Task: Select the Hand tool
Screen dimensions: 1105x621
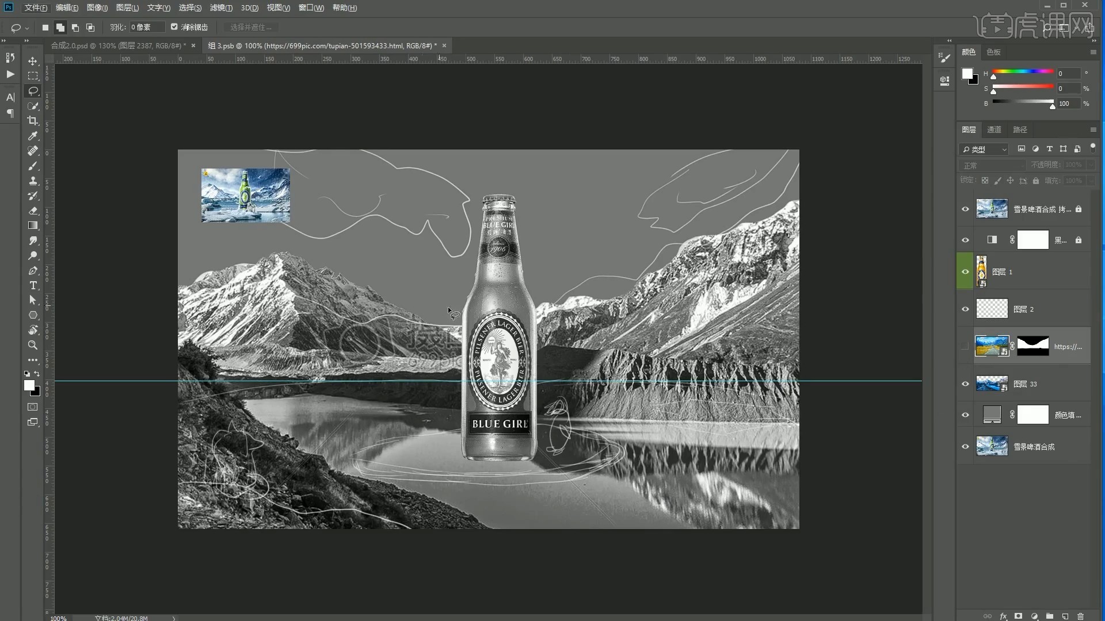Action: [x=33, y=330]
